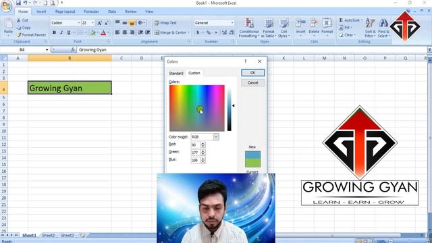Open the text orientation options
The height and width of the screenshot is (243, 432).
click(x=141, y=23)
